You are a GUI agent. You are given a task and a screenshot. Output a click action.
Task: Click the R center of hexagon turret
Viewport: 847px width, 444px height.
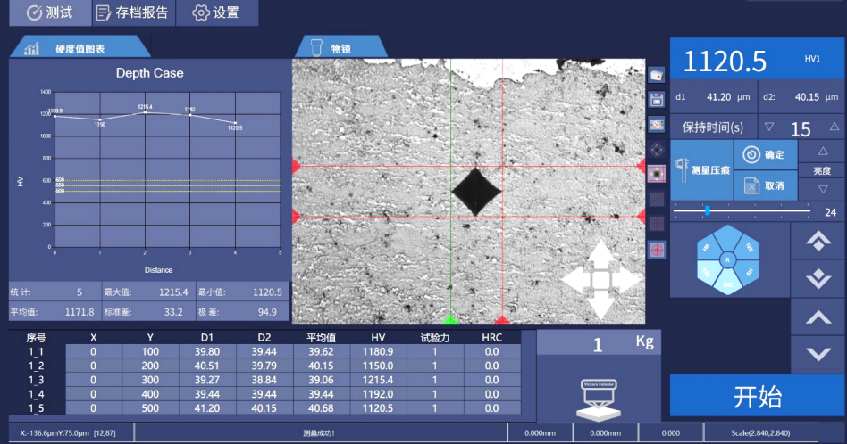(x=727, y=259)
